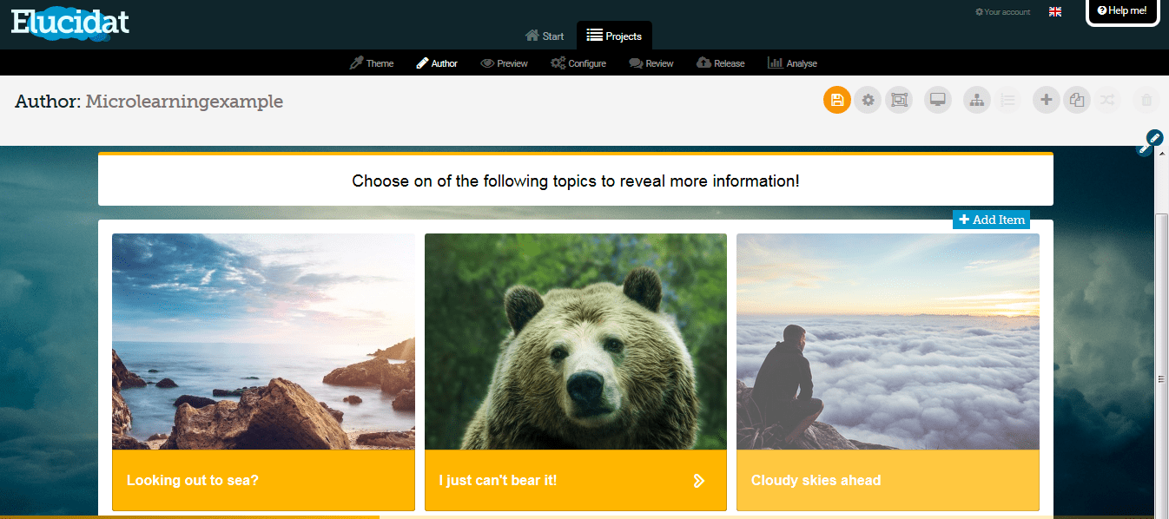
Task: Switch to the Author section
Action: tap(436, 62)
